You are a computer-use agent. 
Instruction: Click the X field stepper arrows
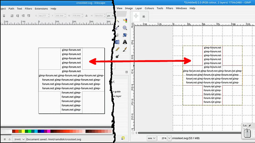coord(49,16)
